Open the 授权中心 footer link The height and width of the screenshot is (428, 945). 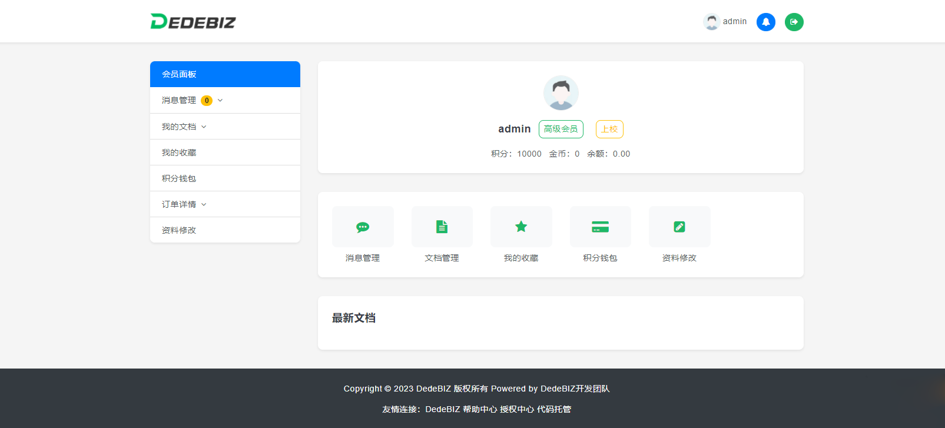pos(517,409)
